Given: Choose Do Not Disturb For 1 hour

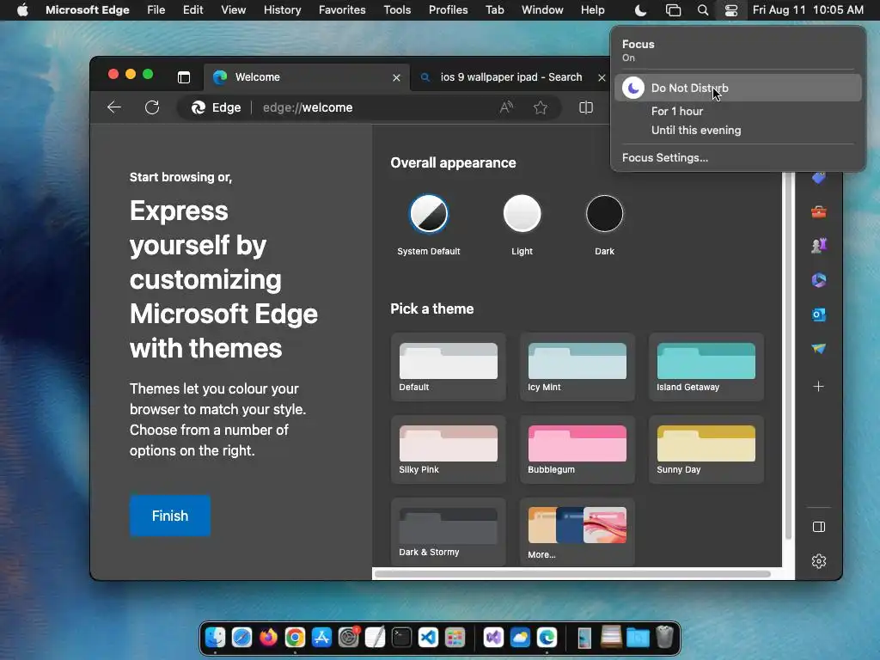Looking at the screenshot, I should pyautogui.click(x=677, y=111).
